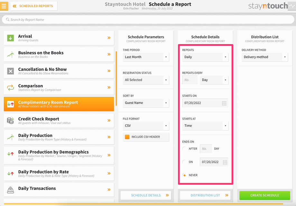Click the Schedule Details next button
296x206 pixels.
click(x=146, y=195)
